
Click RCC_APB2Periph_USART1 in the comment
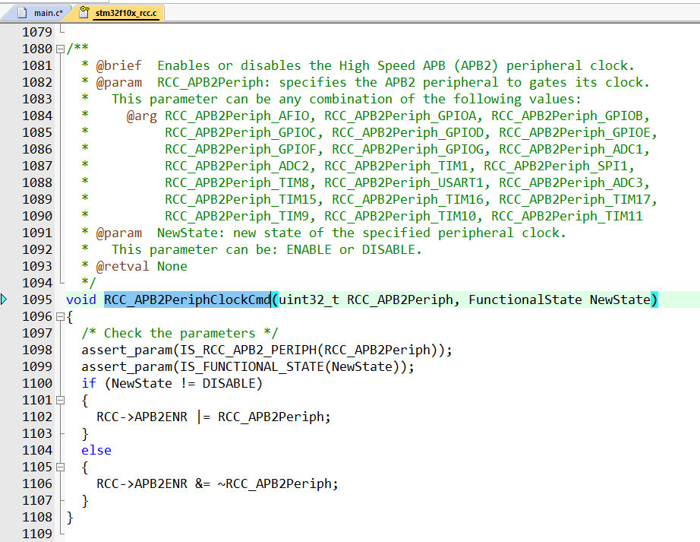point(404,182)
